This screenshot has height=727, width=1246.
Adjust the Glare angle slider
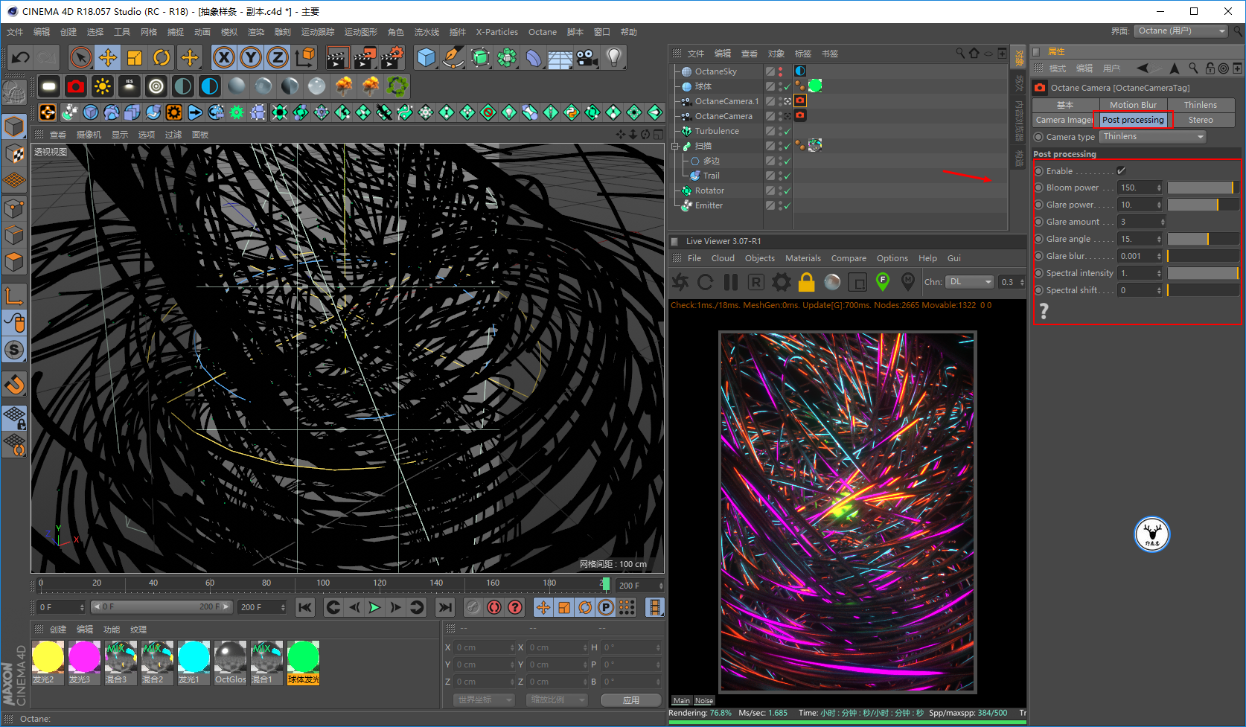pyautogui.click(x=1203, y=239)
